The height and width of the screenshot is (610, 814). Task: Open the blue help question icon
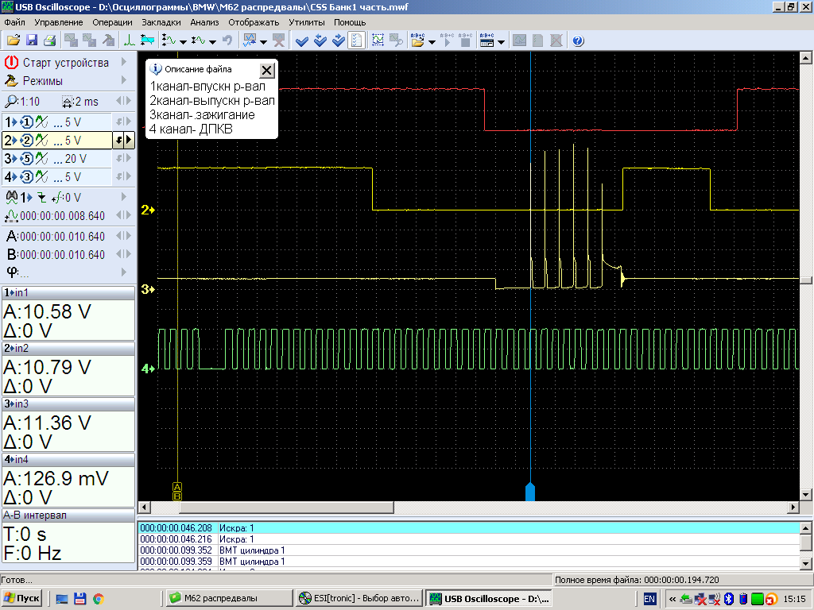tap(578, 41)
